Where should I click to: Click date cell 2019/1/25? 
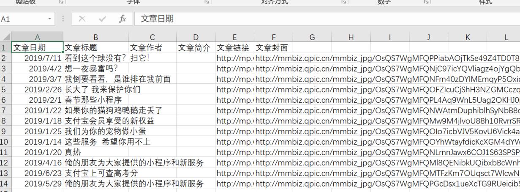point(37,131)
